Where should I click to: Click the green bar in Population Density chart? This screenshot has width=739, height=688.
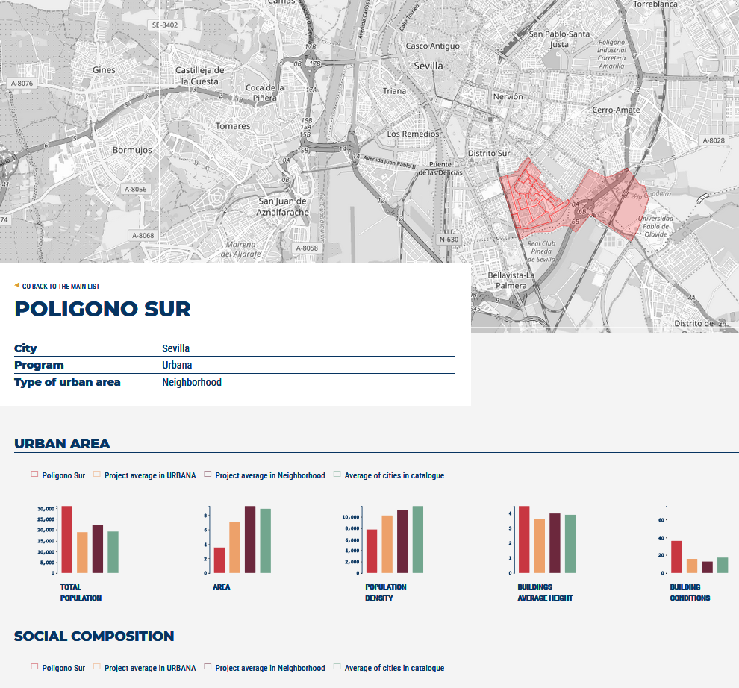(x=417, y=540)
